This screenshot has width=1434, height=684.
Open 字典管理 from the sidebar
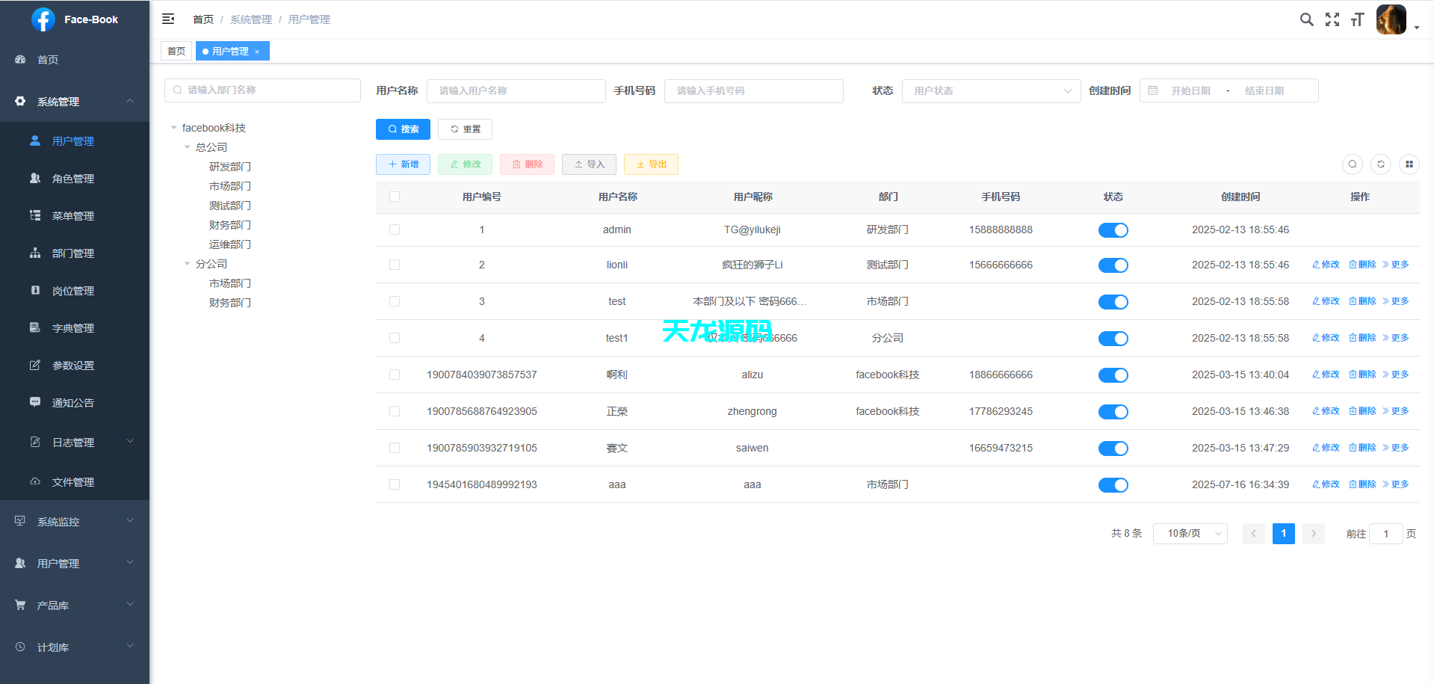72,327
